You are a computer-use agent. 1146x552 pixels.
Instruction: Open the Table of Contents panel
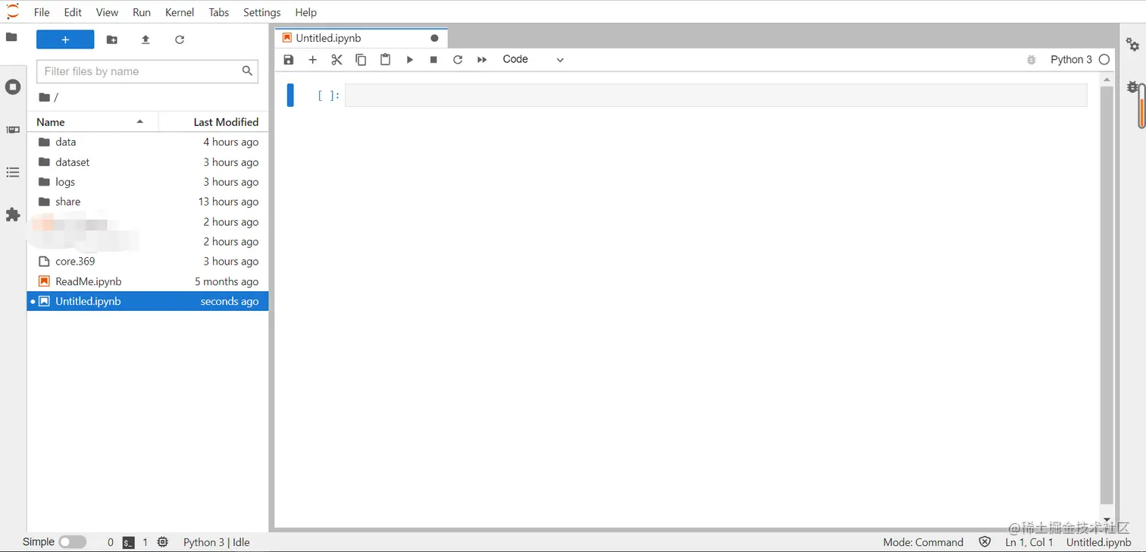[x=13, y=172]
